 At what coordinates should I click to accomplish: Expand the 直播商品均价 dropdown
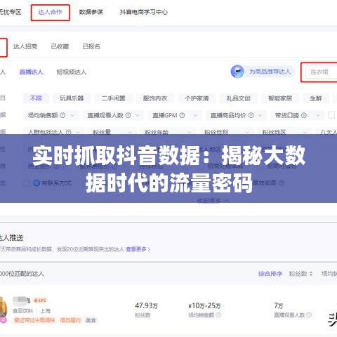click(x=236, y=115)
